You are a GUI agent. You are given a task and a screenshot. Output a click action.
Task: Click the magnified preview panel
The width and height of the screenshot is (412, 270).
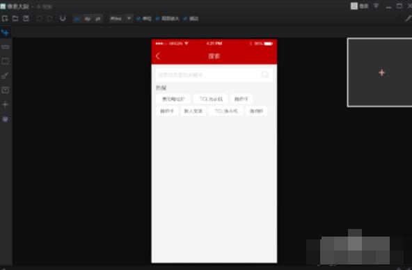(x=380, y=72)
